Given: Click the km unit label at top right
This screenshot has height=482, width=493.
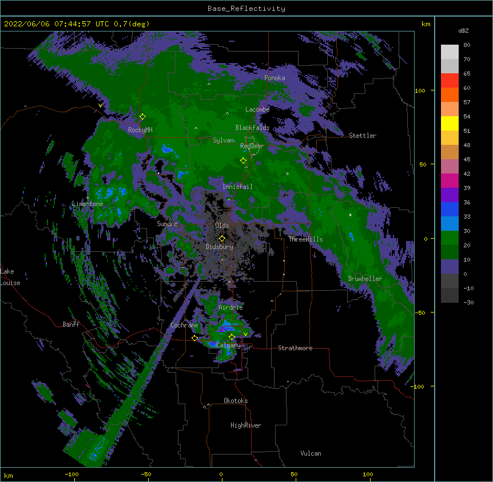Looking at the screenshot, I should [426, 24].
